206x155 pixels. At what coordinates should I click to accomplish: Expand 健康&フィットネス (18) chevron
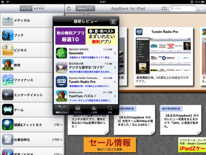tap(61, 125)
